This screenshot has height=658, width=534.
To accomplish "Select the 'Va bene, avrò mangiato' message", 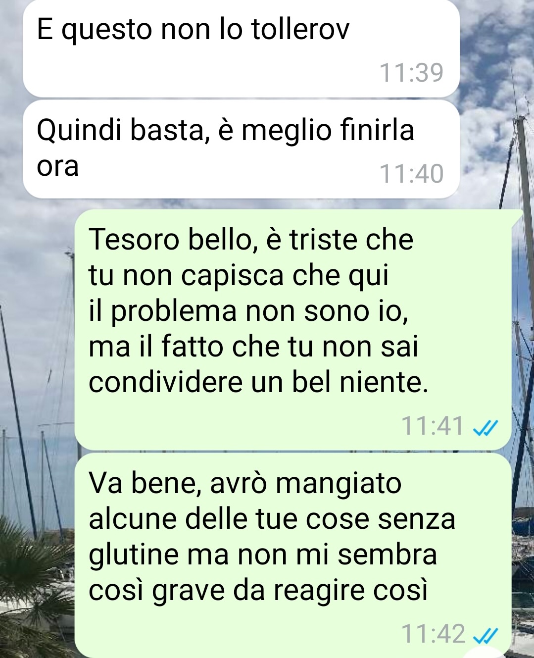I will 293,556.
